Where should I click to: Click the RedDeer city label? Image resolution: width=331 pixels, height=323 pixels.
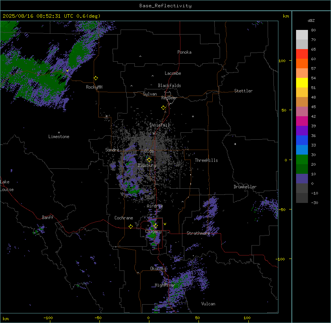point(169,98)
